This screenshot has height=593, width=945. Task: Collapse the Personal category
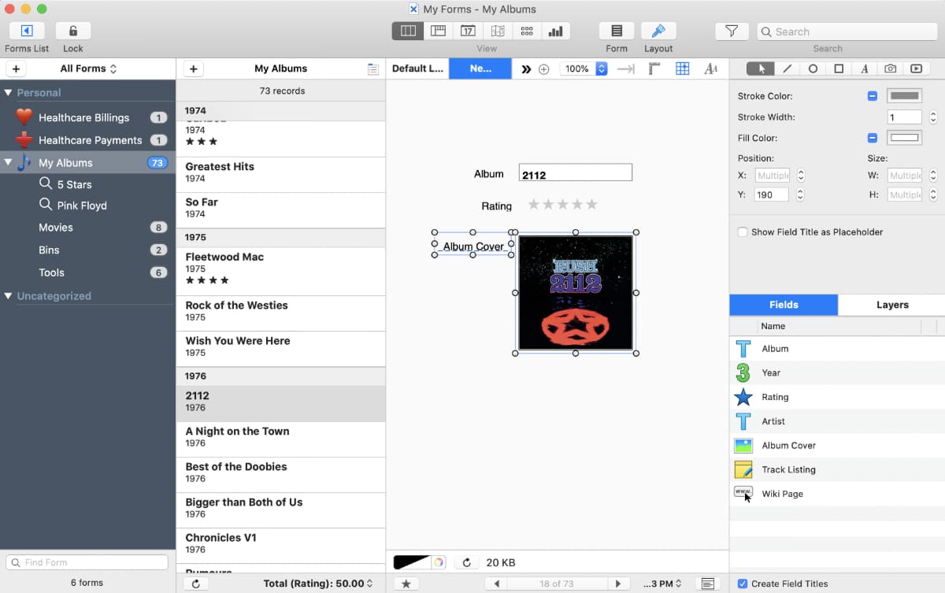click(x=9, y=93)
